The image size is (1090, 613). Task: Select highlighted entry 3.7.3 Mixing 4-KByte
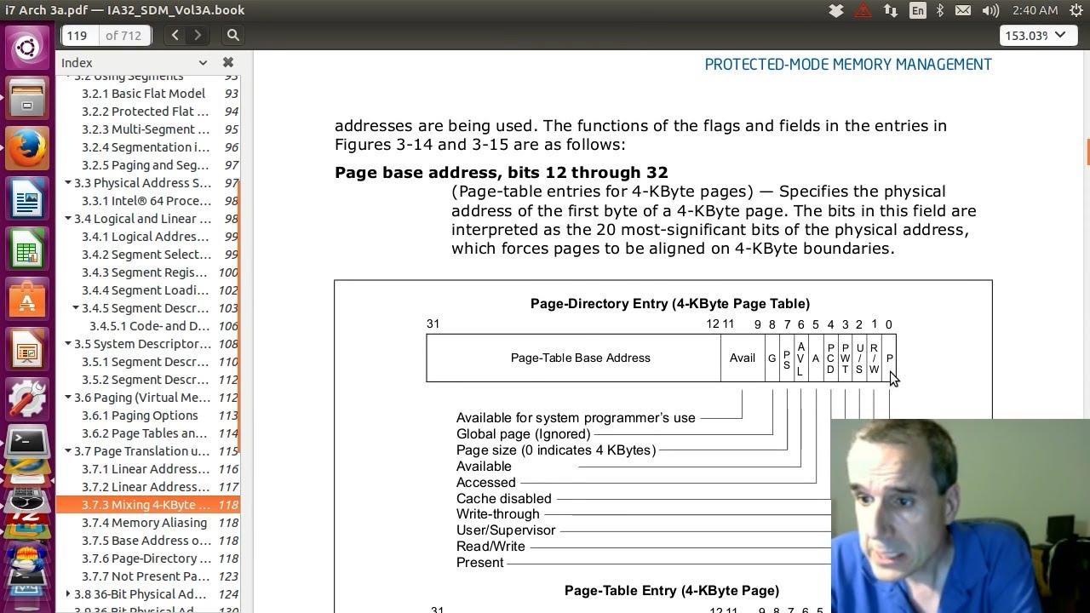(148, 505)
